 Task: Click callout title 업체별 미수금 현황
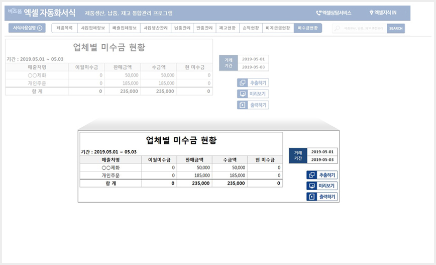[x=181, y=140]
